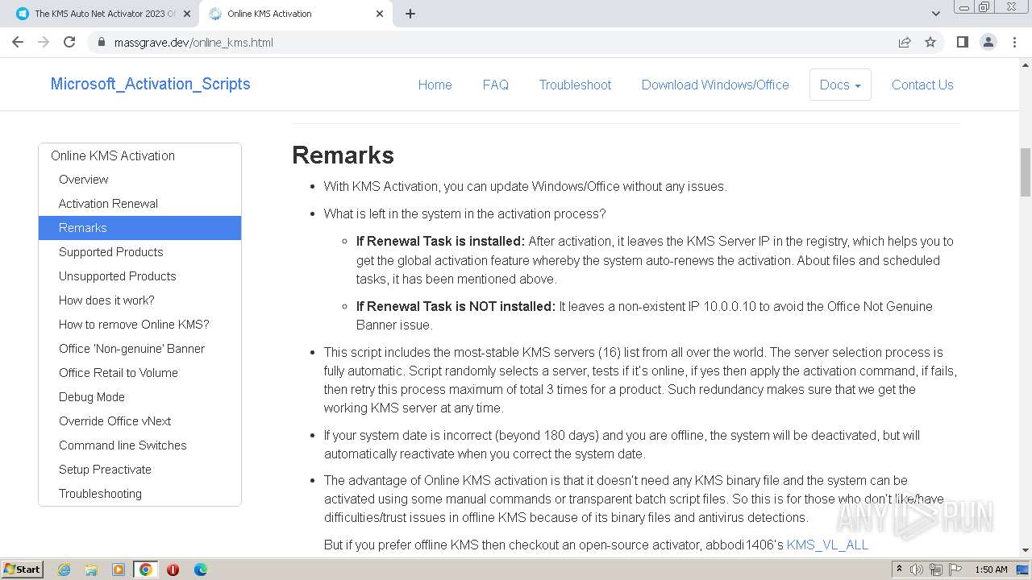Open the Troubleshoot nav link
Image resolution: width=1032 pixels, height=580 pixels.
[575, 85]
